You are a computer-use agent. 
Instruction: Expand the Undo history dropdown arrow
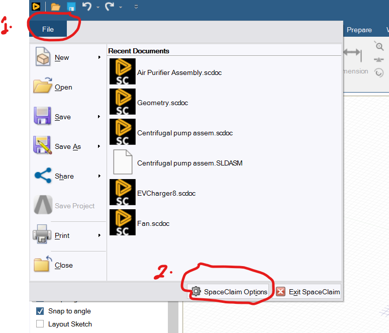98,7
